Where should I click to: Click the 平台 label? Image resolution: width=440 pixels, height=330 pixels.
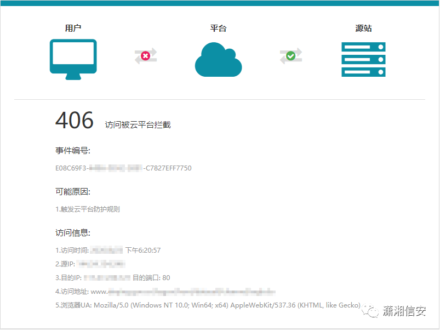point(218,28)
